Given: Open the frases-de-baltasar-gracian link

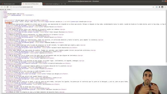Looking at the screenshot, I should 26,89.
